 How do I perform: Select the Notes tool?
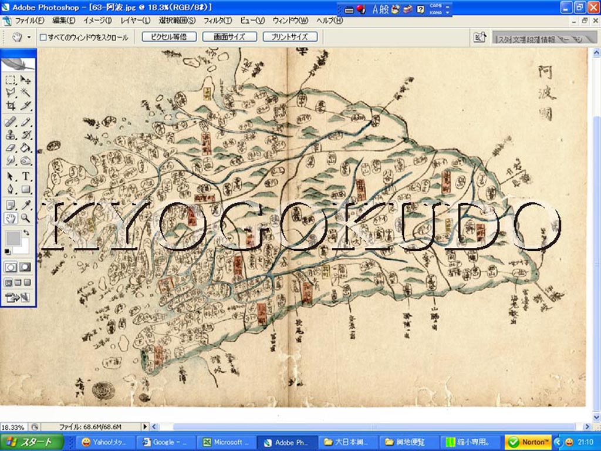point(11,206)
